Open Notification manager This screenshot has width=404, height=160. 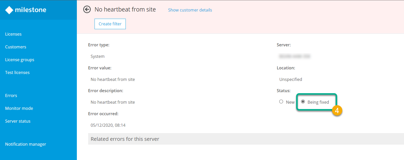tap(26, 144)
